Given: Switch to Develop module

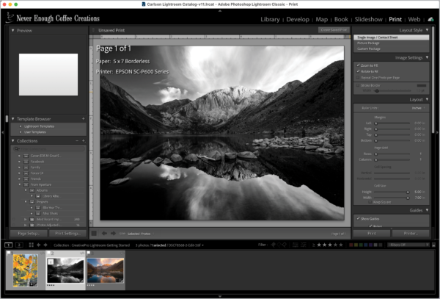Looking at the screenshot, I should (x=298, y=19).
